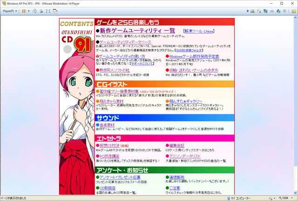Screen dimensions: 298x201
Task: Open the zoom level dropdown arrow
Action: [292, 198]
